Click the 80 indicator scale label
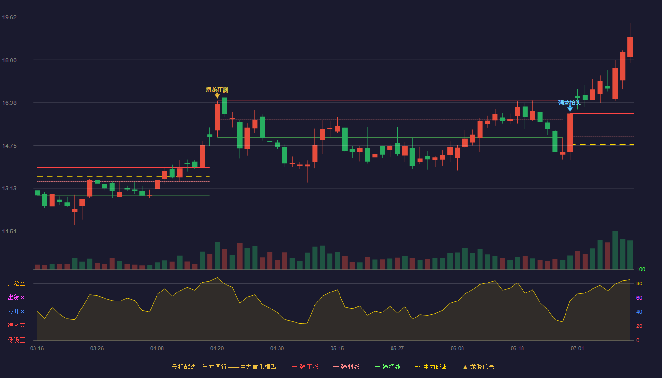Image resolution: width=662 pixels, height=378 pixels. point(639,283)
